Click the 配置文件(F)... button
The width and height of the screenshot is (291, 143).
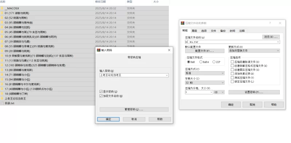(x=205, y=51)
